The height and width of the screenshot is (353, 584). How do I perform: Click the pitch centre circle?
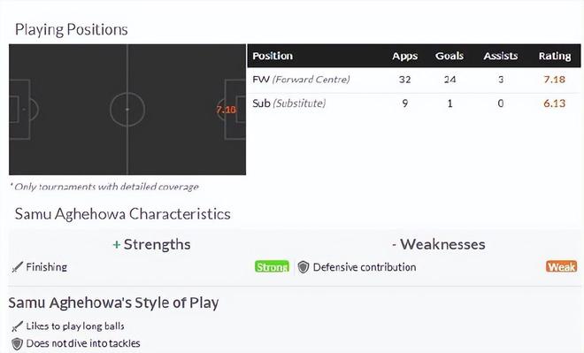pos(127,110)
